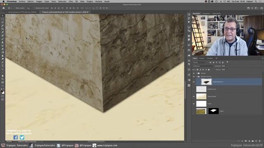264x148 pixels.
Task: Open Auto-select Capa dropdown in options bar
Action: click(29, 8)
